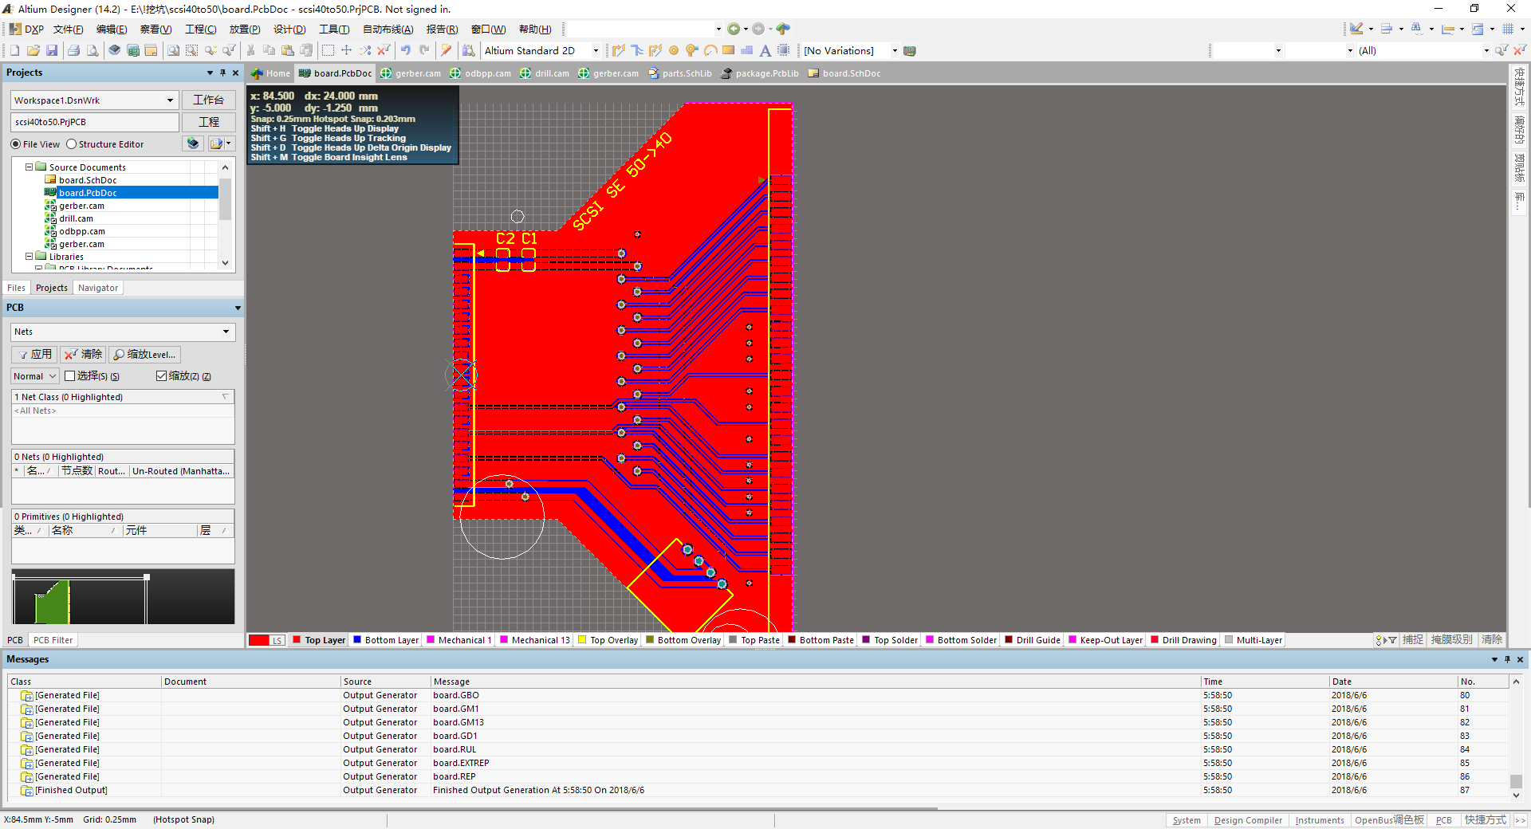Viewport: 1531px width, 829px height.
Task: Click the Clear Filter red-X funnel icon
Action: [1519, 50]
